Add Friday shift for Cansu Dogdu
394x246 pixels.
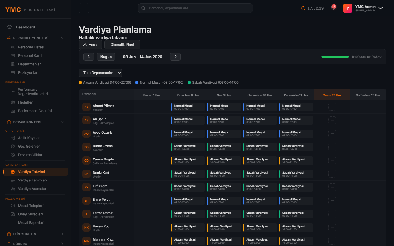(332, 160)
